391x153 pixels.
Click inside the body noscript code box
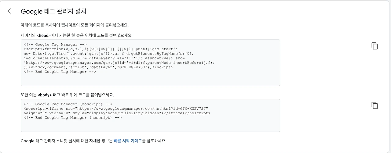[x=150, y=115]
